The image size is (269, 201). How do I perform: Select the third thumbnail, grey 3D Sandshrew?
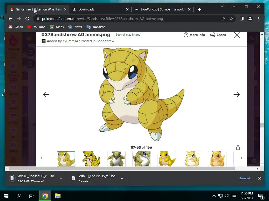coord(116,159)
